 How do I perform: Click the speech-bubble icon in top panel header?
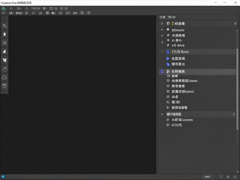coord(168,23)
